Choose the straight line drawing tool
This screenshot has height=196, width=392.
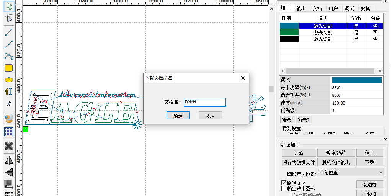pos(9,32)
